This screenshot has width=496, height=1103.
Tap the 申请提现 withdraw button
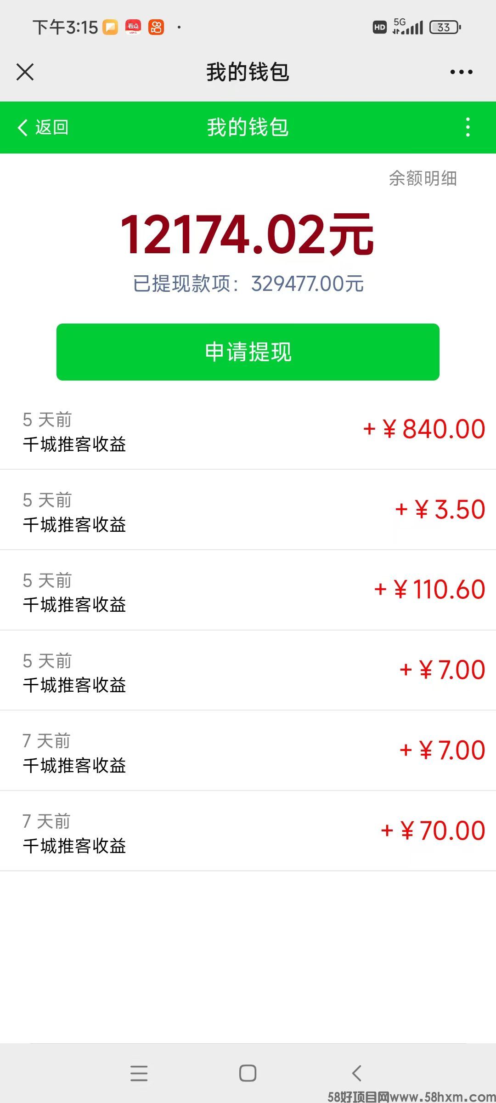248,352
